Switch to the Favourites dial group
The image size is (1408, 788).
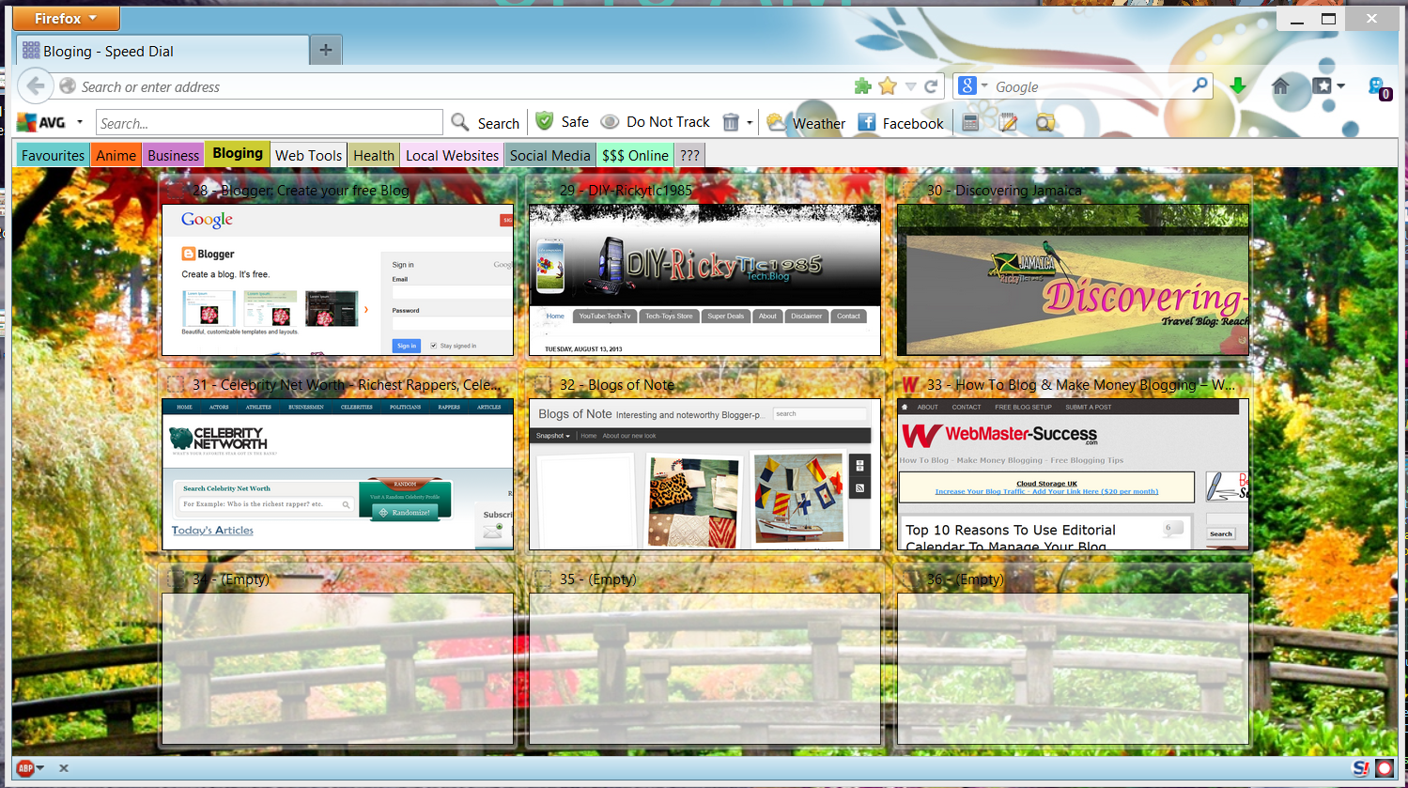pos(54,155)
